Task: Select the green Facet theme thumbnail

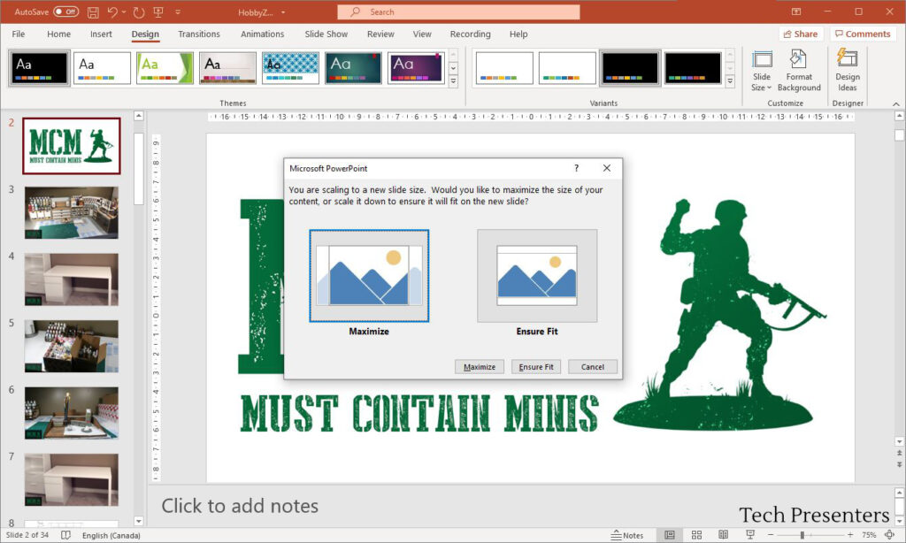Action: (x=165, y=68)
